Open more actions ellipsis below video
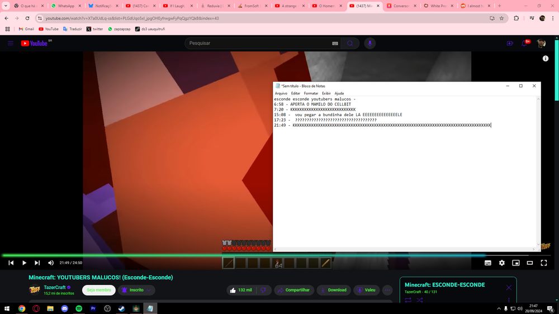The height and width of the screenshot is (314, 559). coord(387,290)
